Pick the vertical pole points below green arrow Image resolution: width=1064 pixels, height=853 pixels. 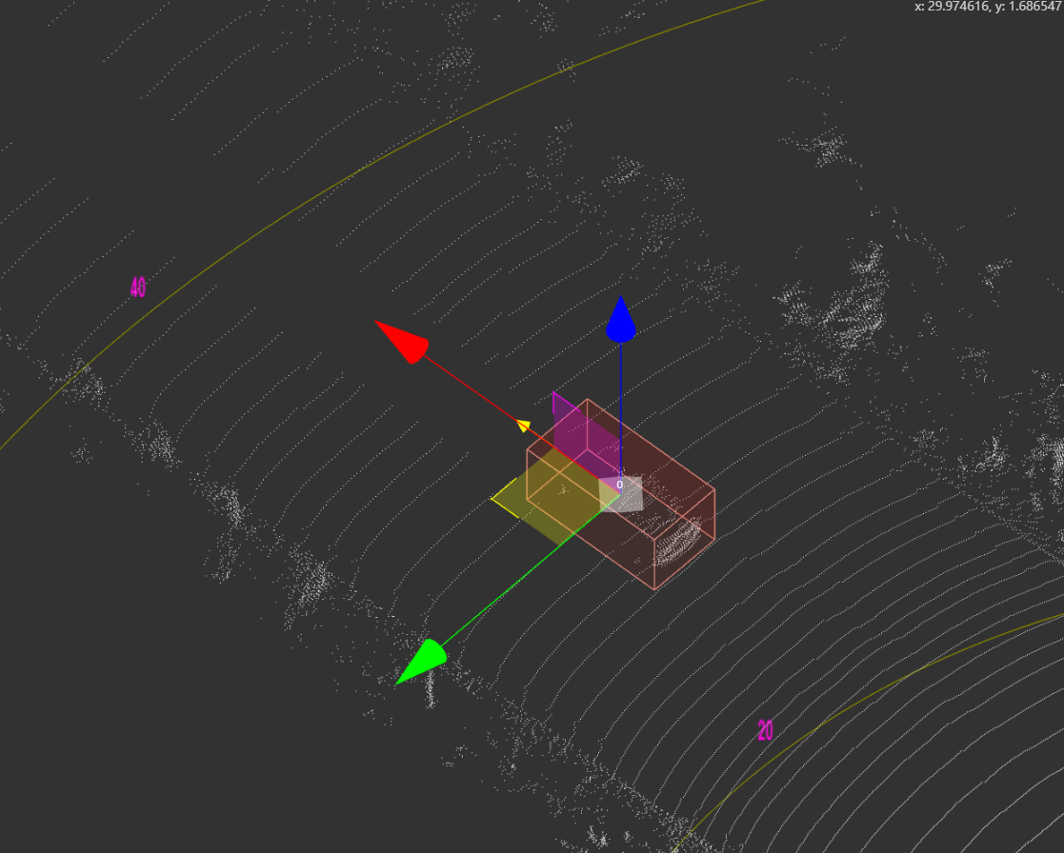431,690
